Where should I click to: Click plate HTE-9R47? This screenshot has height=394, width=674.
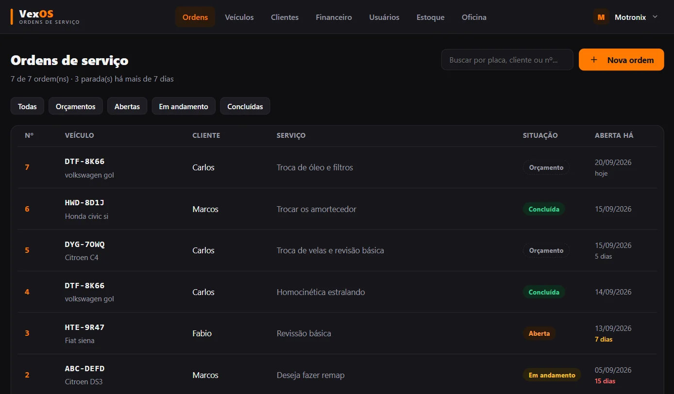(x=85, y=327)
